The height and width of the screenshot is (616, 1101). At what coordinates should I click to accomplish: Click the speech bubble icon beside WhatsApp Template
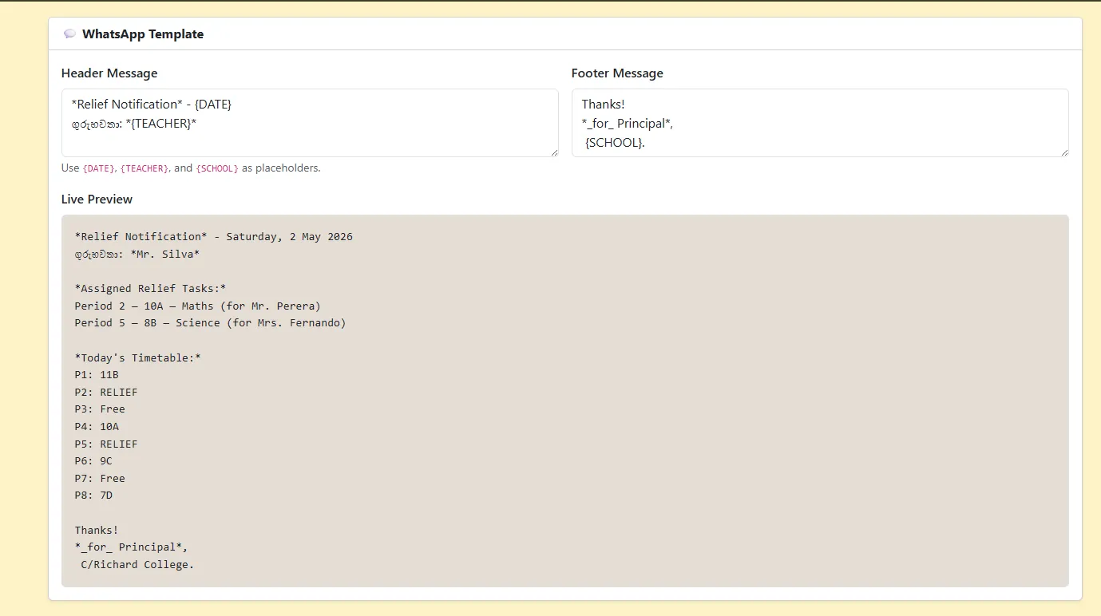coord(69,34)
